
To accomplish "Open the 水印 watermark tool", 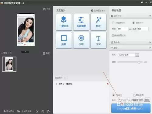I will (81, 40).
